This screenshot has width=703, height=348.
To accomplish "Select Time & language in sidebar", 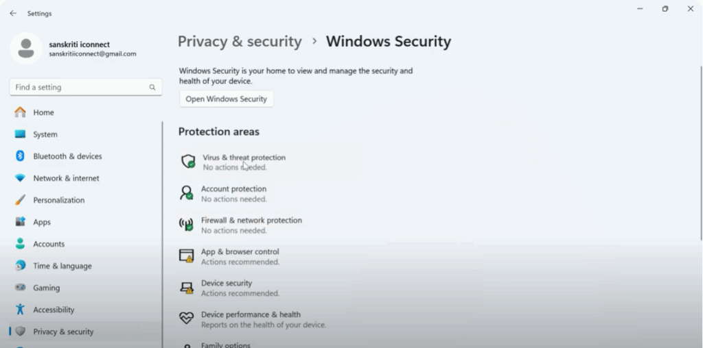I will pyautogui.click(x=62, y=266).
